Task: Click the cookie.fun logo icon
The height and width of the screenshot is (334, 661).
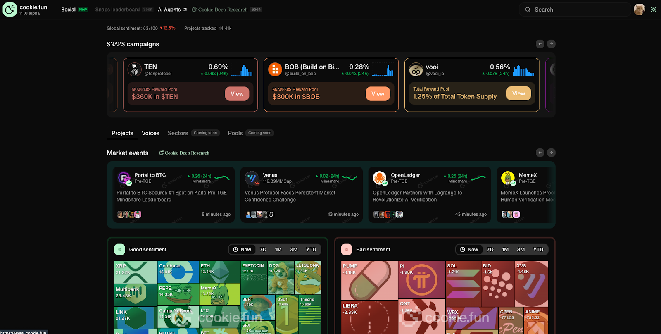Action: click(x=10, y=10)
